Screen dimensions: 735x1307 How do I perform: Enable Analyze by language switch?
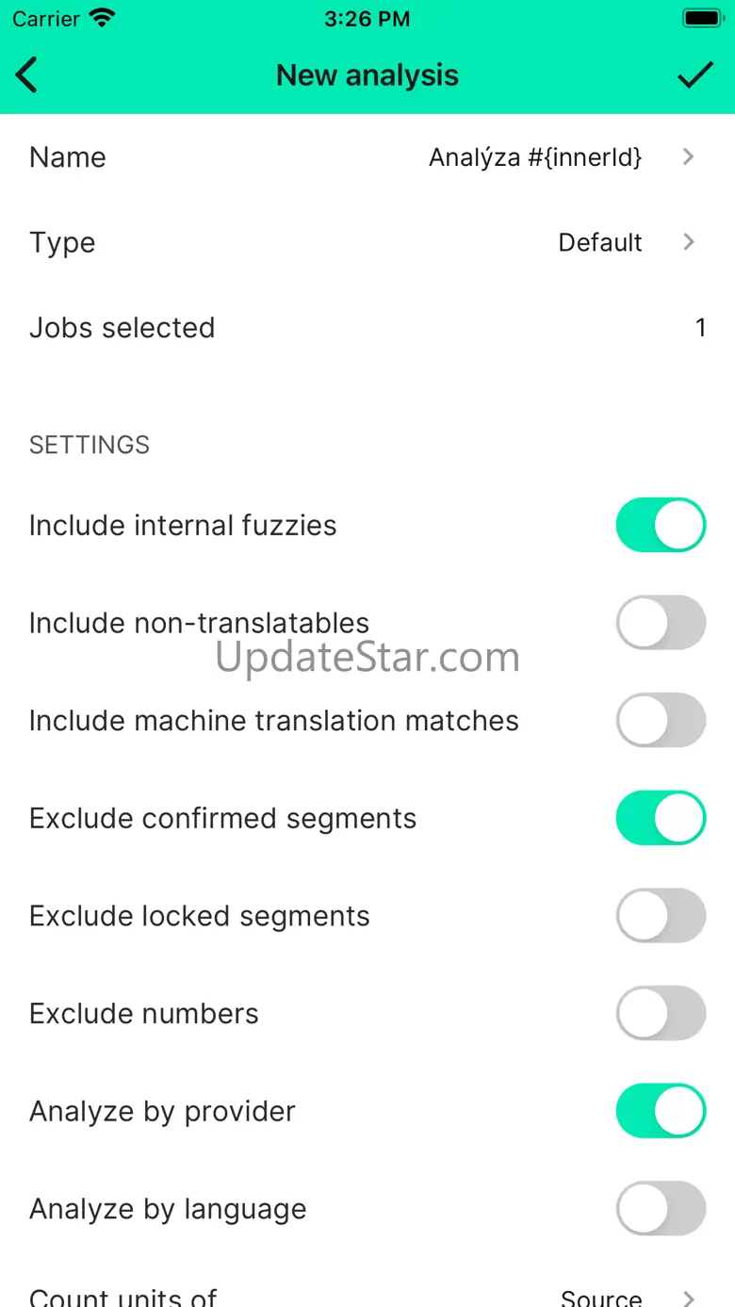[x=661, y=1209]
